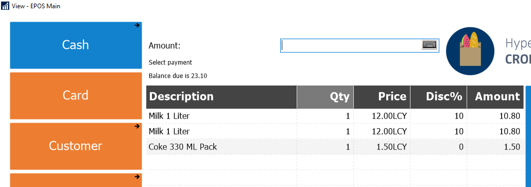Click the app icon in title bar
The height and width of the screenshot is (187, 531).
point(5,6)
